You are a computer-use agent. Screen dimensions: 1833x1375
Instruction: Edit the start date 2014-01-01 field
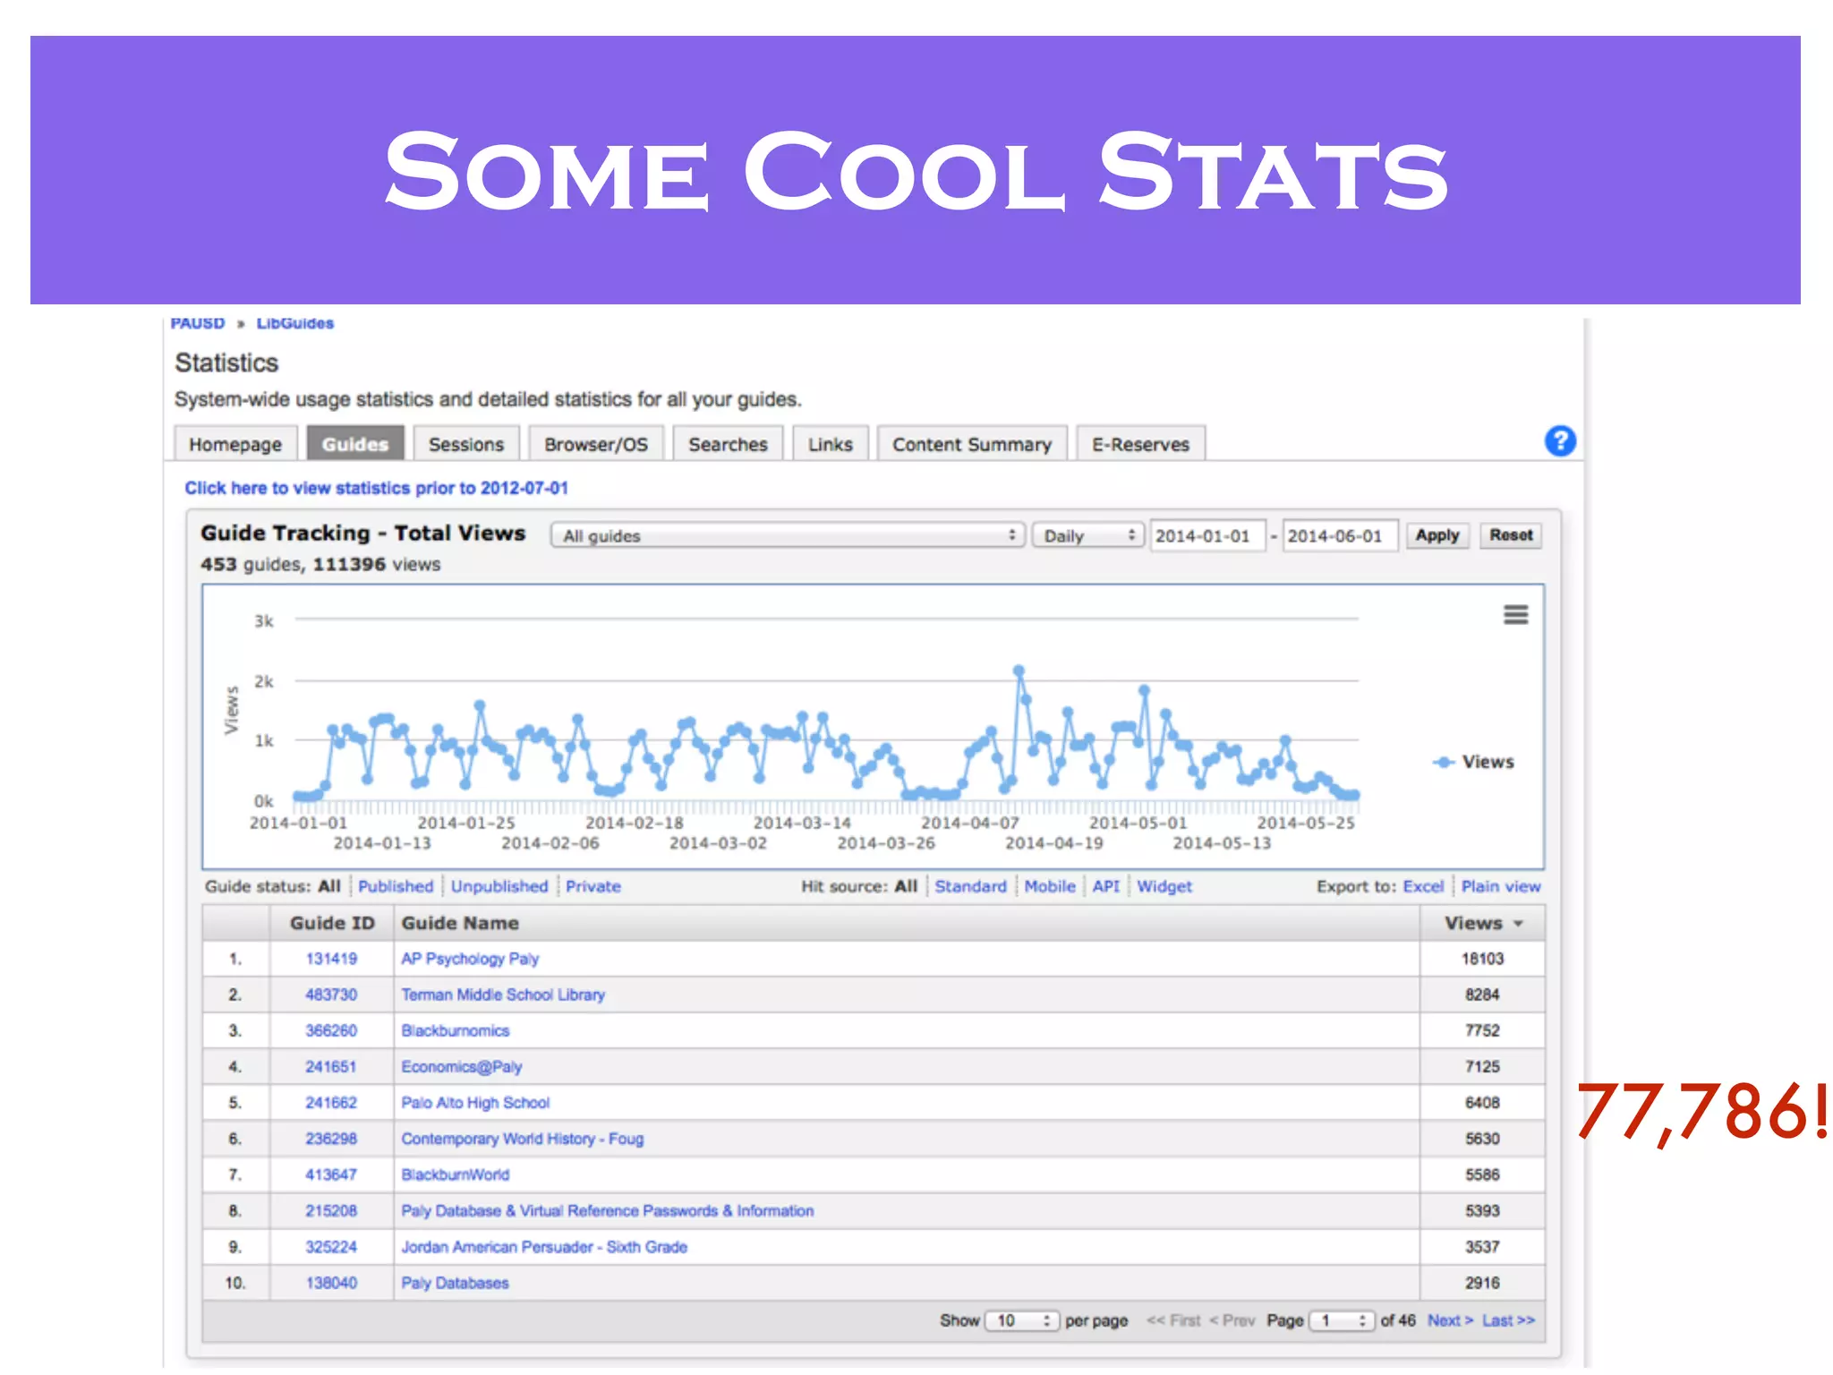click(1207, 535)
